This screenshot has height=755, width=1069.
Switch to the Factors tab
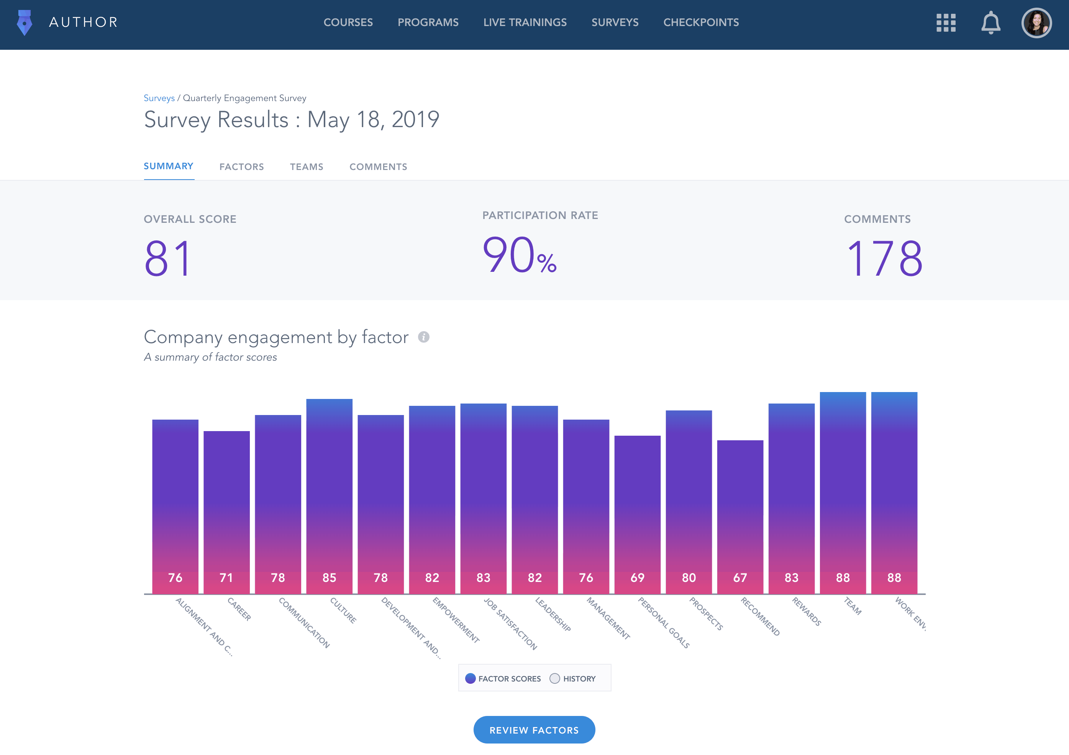click(x=242, y=167)
